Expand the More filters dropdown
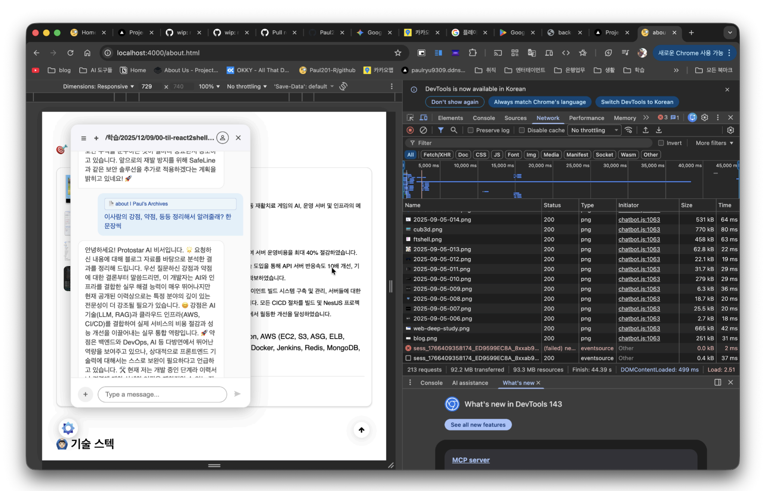763x491 pixels. [x=714, y=143]
